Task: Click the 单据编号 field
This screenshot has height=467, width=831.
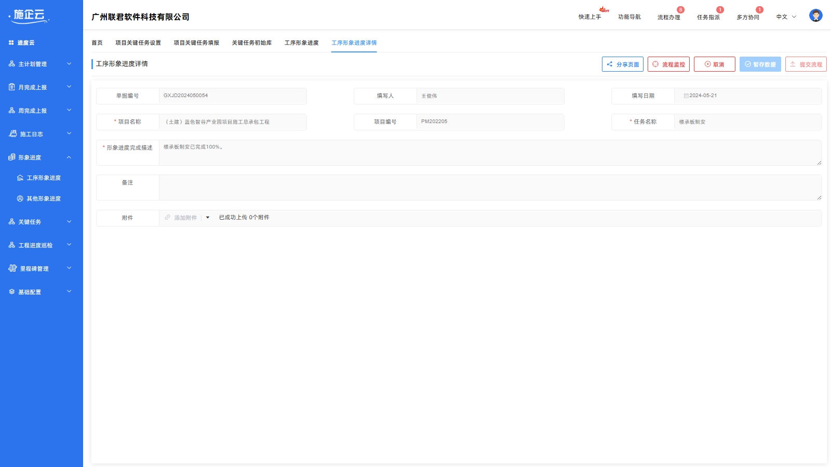Action: pos(233,96)
